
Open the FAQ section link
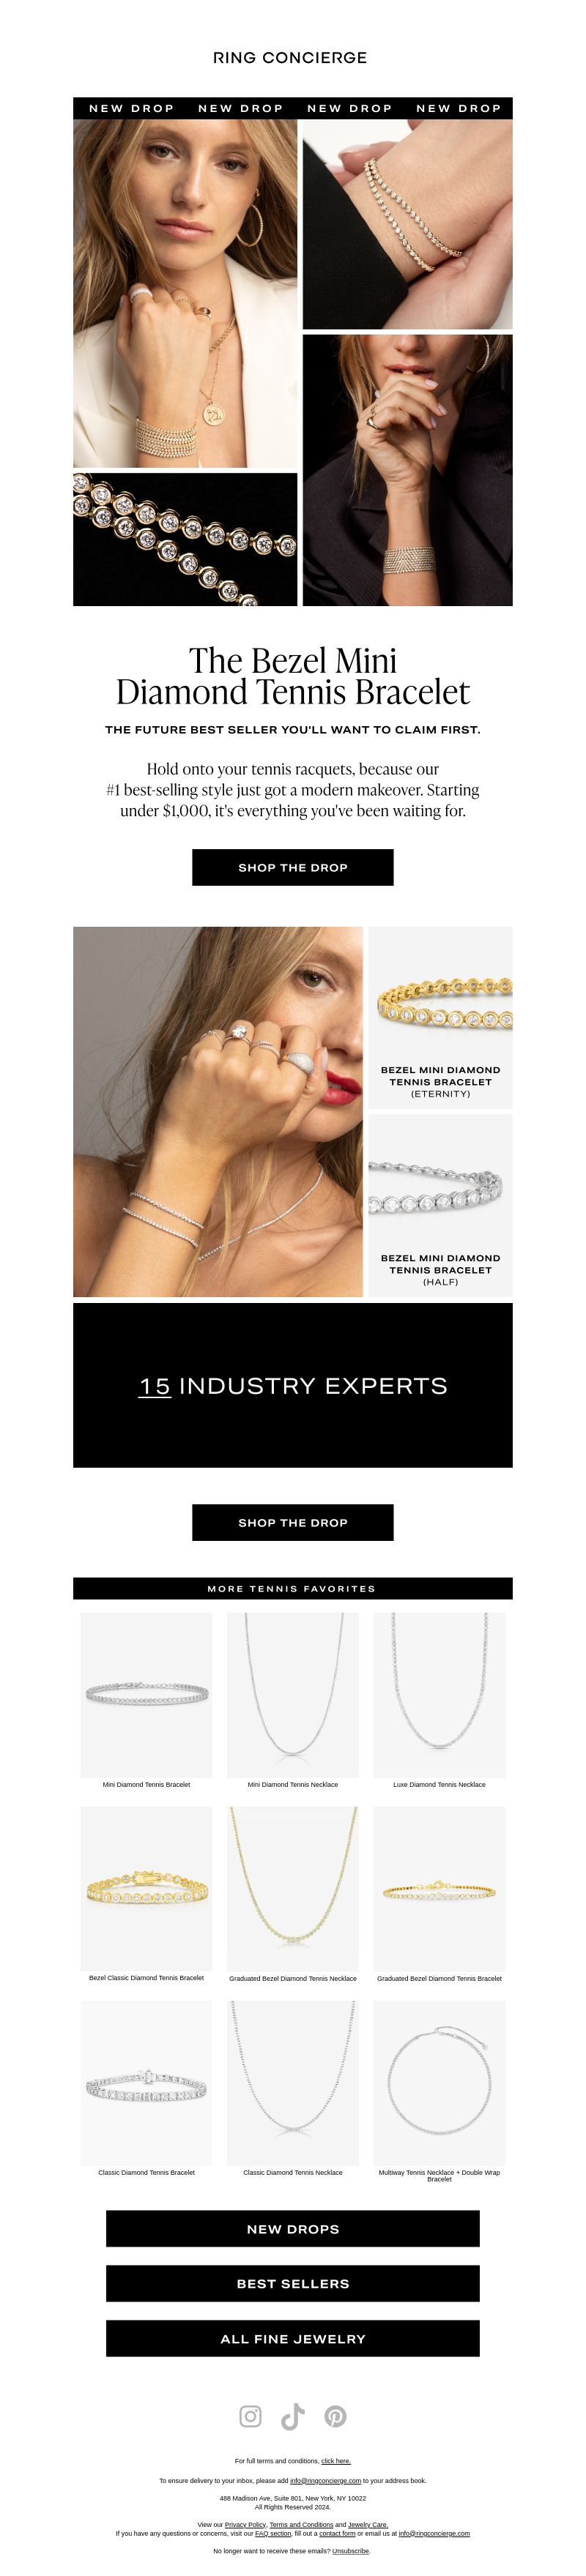pyautogui.click(x=273, y=2533)
